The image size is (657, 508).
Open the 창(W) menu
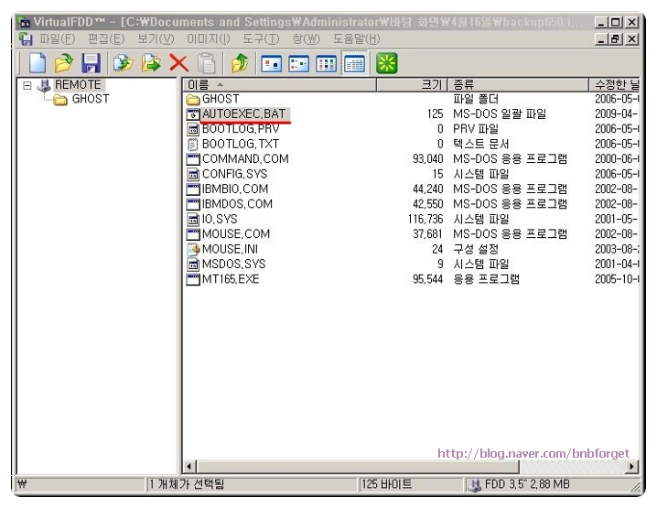pos(306,39)
